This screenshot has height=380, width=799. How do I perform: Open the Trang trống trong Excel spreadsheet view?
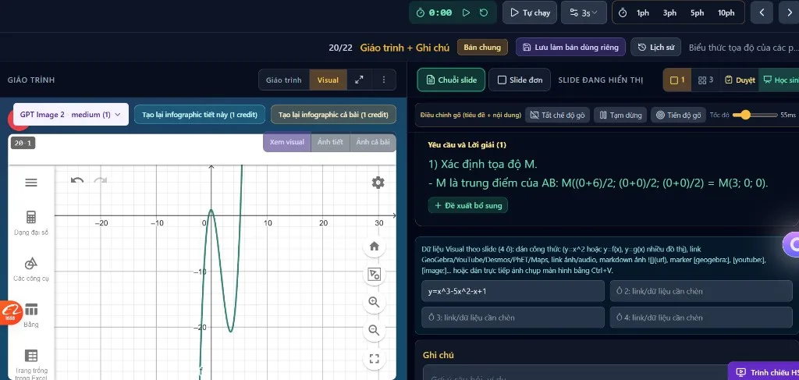[x=31, y=364]
